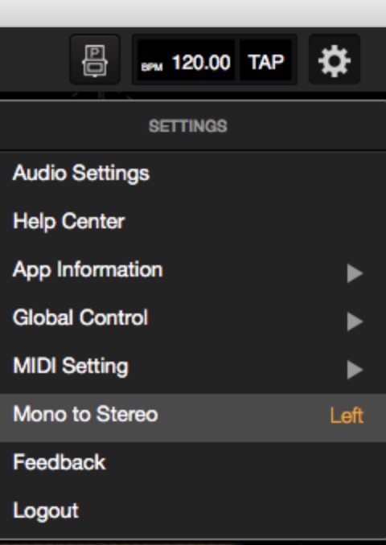This screenshot has width=386, height=545.
Task: Select MIDI Setting menu item
Action: [193, 366]
